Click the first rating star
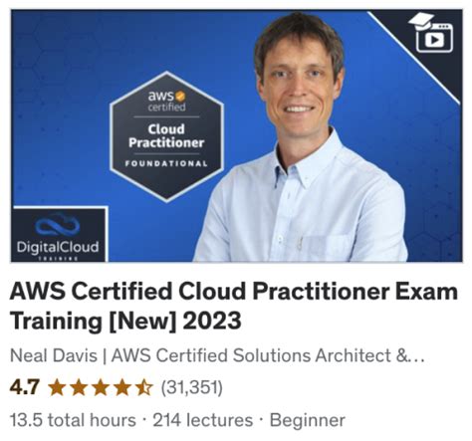The height and width of the screenshot is (441, 472). click(57, 388)
